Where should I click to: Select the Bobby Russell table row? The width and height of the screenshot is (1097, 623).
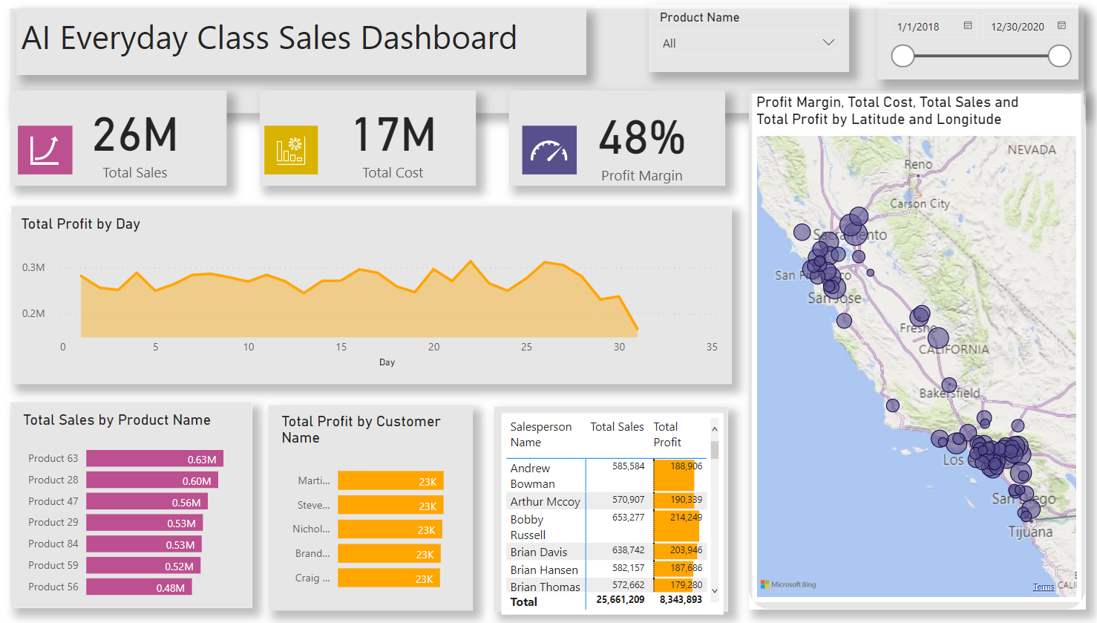[606, 526]
